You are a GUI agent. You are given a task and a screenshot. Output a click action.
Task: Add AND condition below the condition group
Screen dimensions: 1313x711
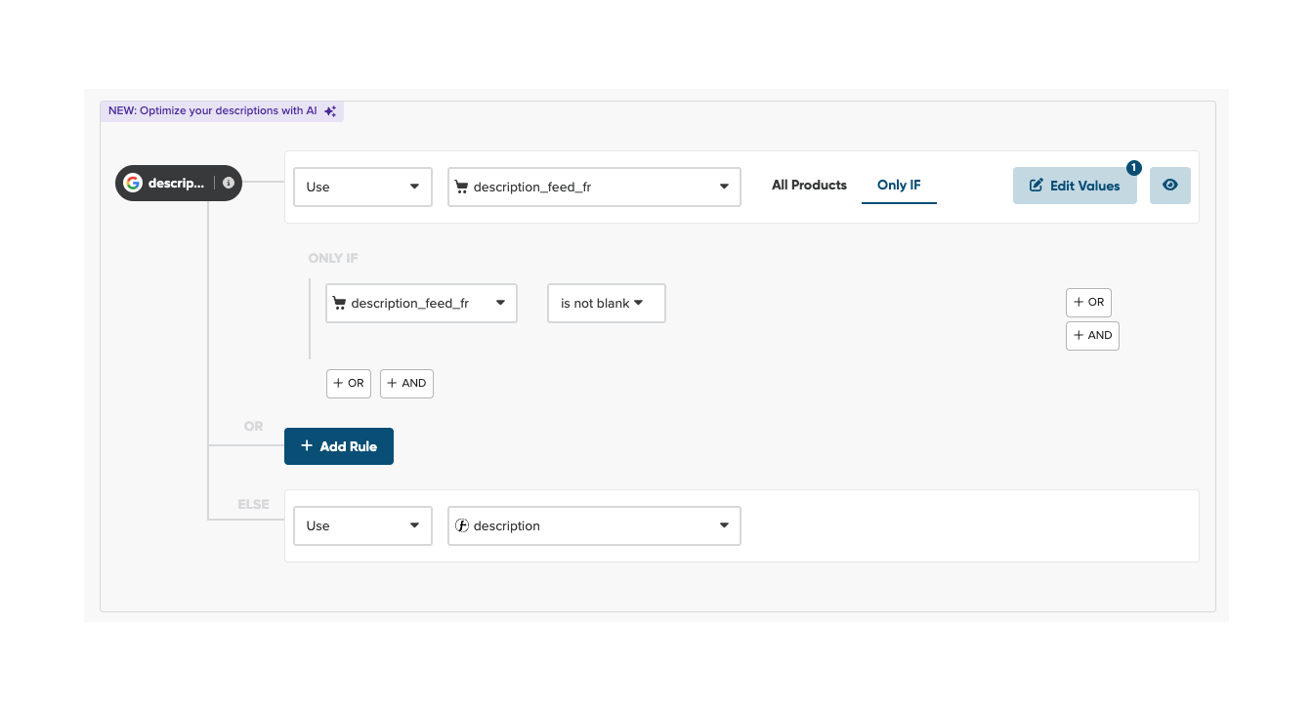click(x=406, y=384)
